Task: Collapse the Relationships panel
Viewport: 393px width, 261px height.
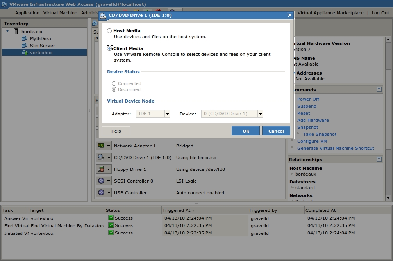Action: 379,159
